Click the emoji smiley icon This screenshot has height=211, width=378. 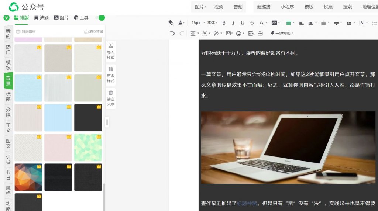pyautogui.click(x=239, y=34)
